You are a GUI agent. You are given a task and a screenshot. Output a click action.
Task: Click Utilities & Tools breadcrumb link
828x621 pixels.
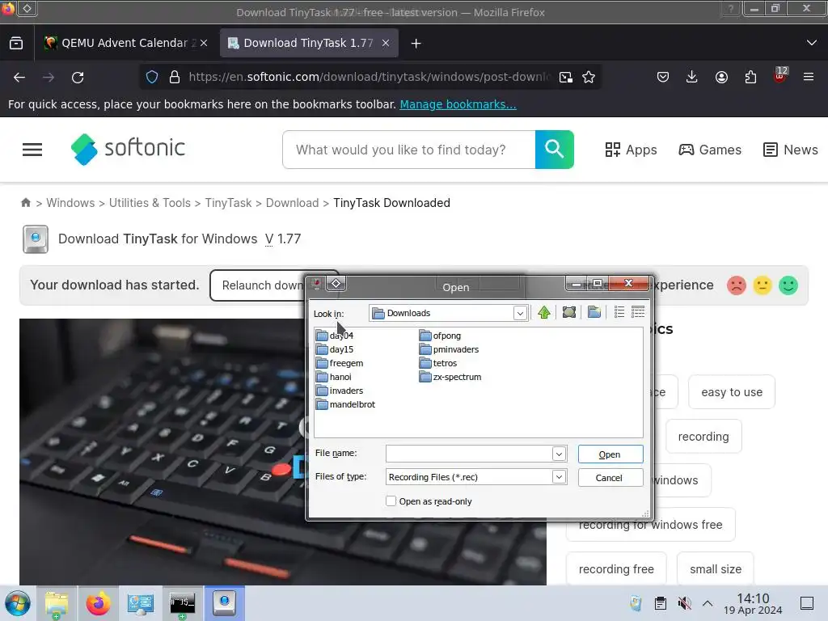150,203
